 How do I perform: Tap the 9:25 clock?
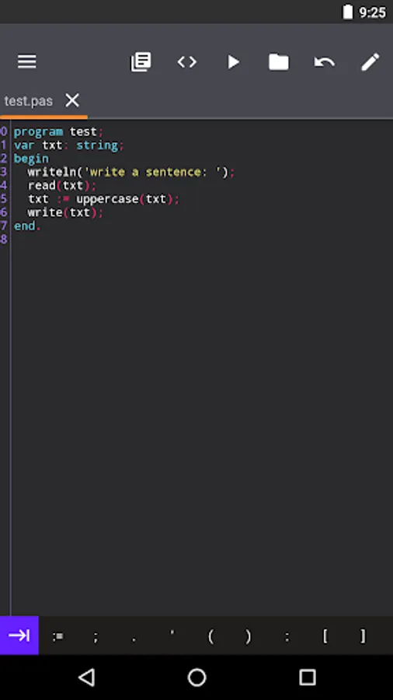coord(373,12)
